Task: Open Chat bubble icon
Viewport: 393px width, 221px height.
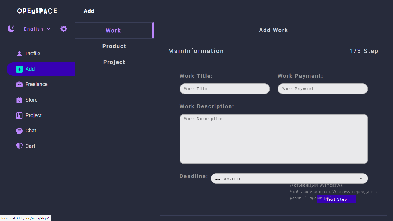Action: (x=19, y=131)
